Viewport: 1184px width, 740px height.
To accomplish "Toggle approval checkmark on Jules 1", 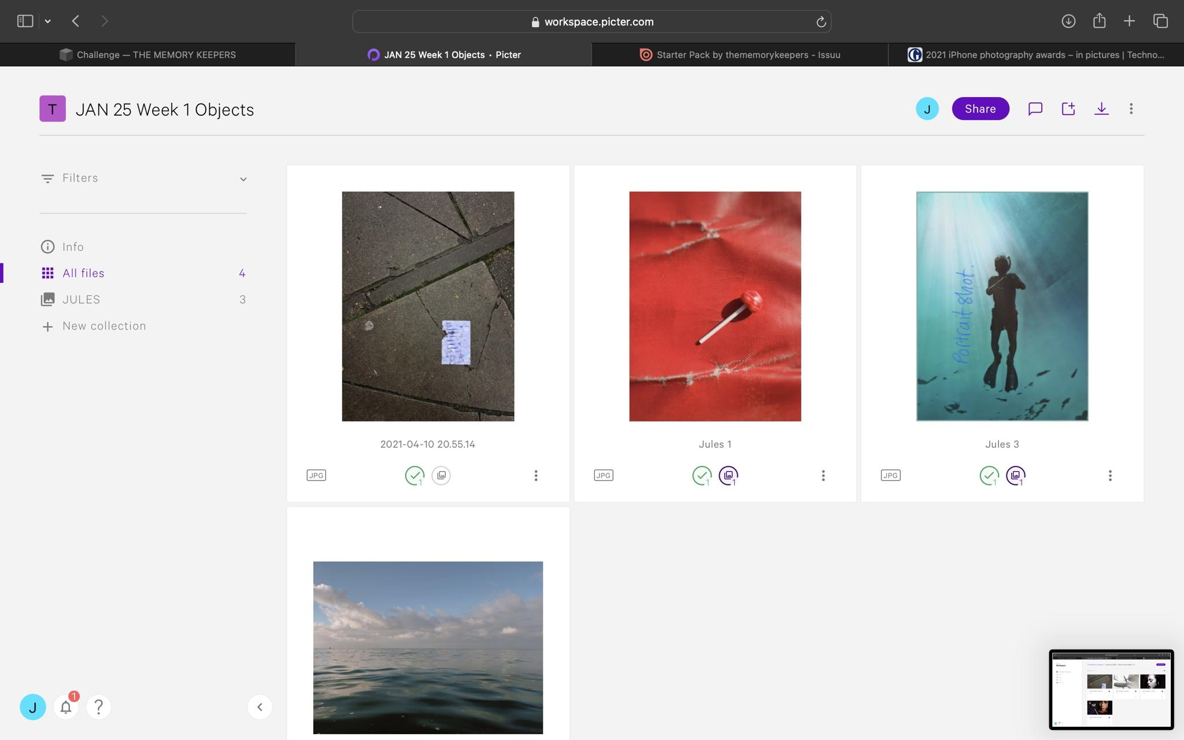I will click(701, 475).
